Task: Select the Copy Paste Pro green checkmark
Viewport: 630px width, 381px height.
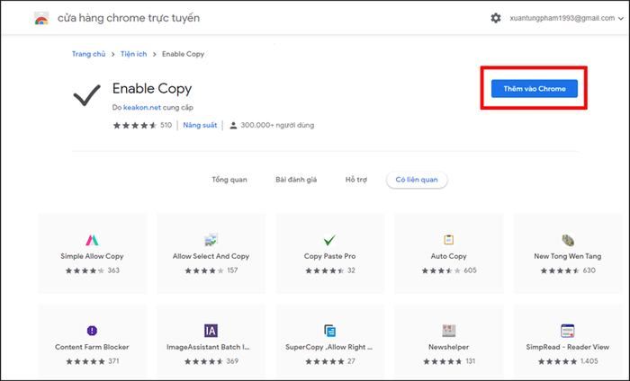Action: (329, 240)
